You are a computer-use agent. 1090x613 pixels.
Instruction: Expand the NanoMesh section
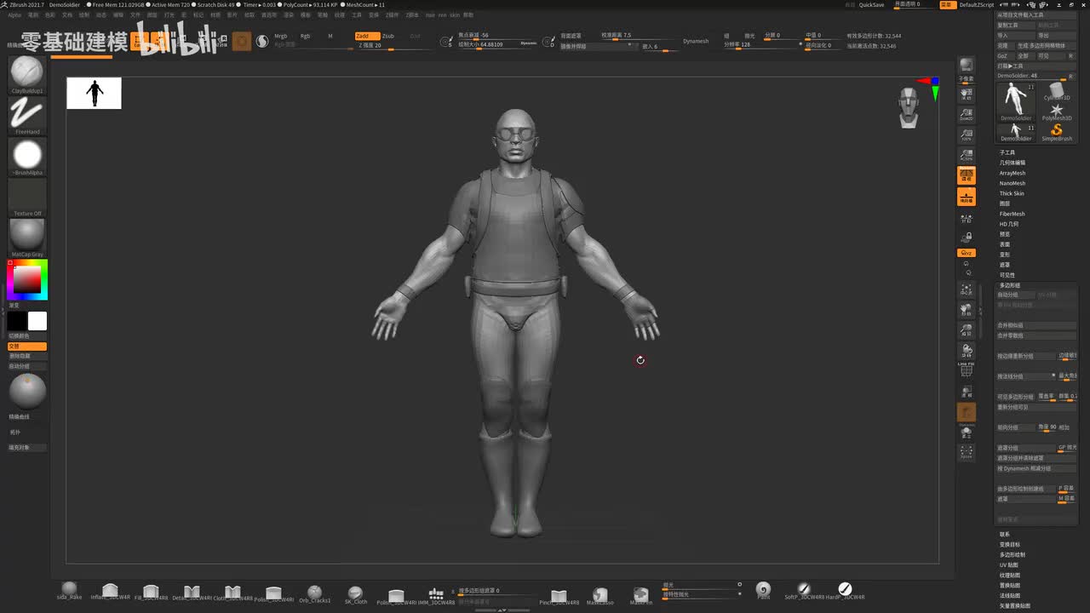point(1013,183)
